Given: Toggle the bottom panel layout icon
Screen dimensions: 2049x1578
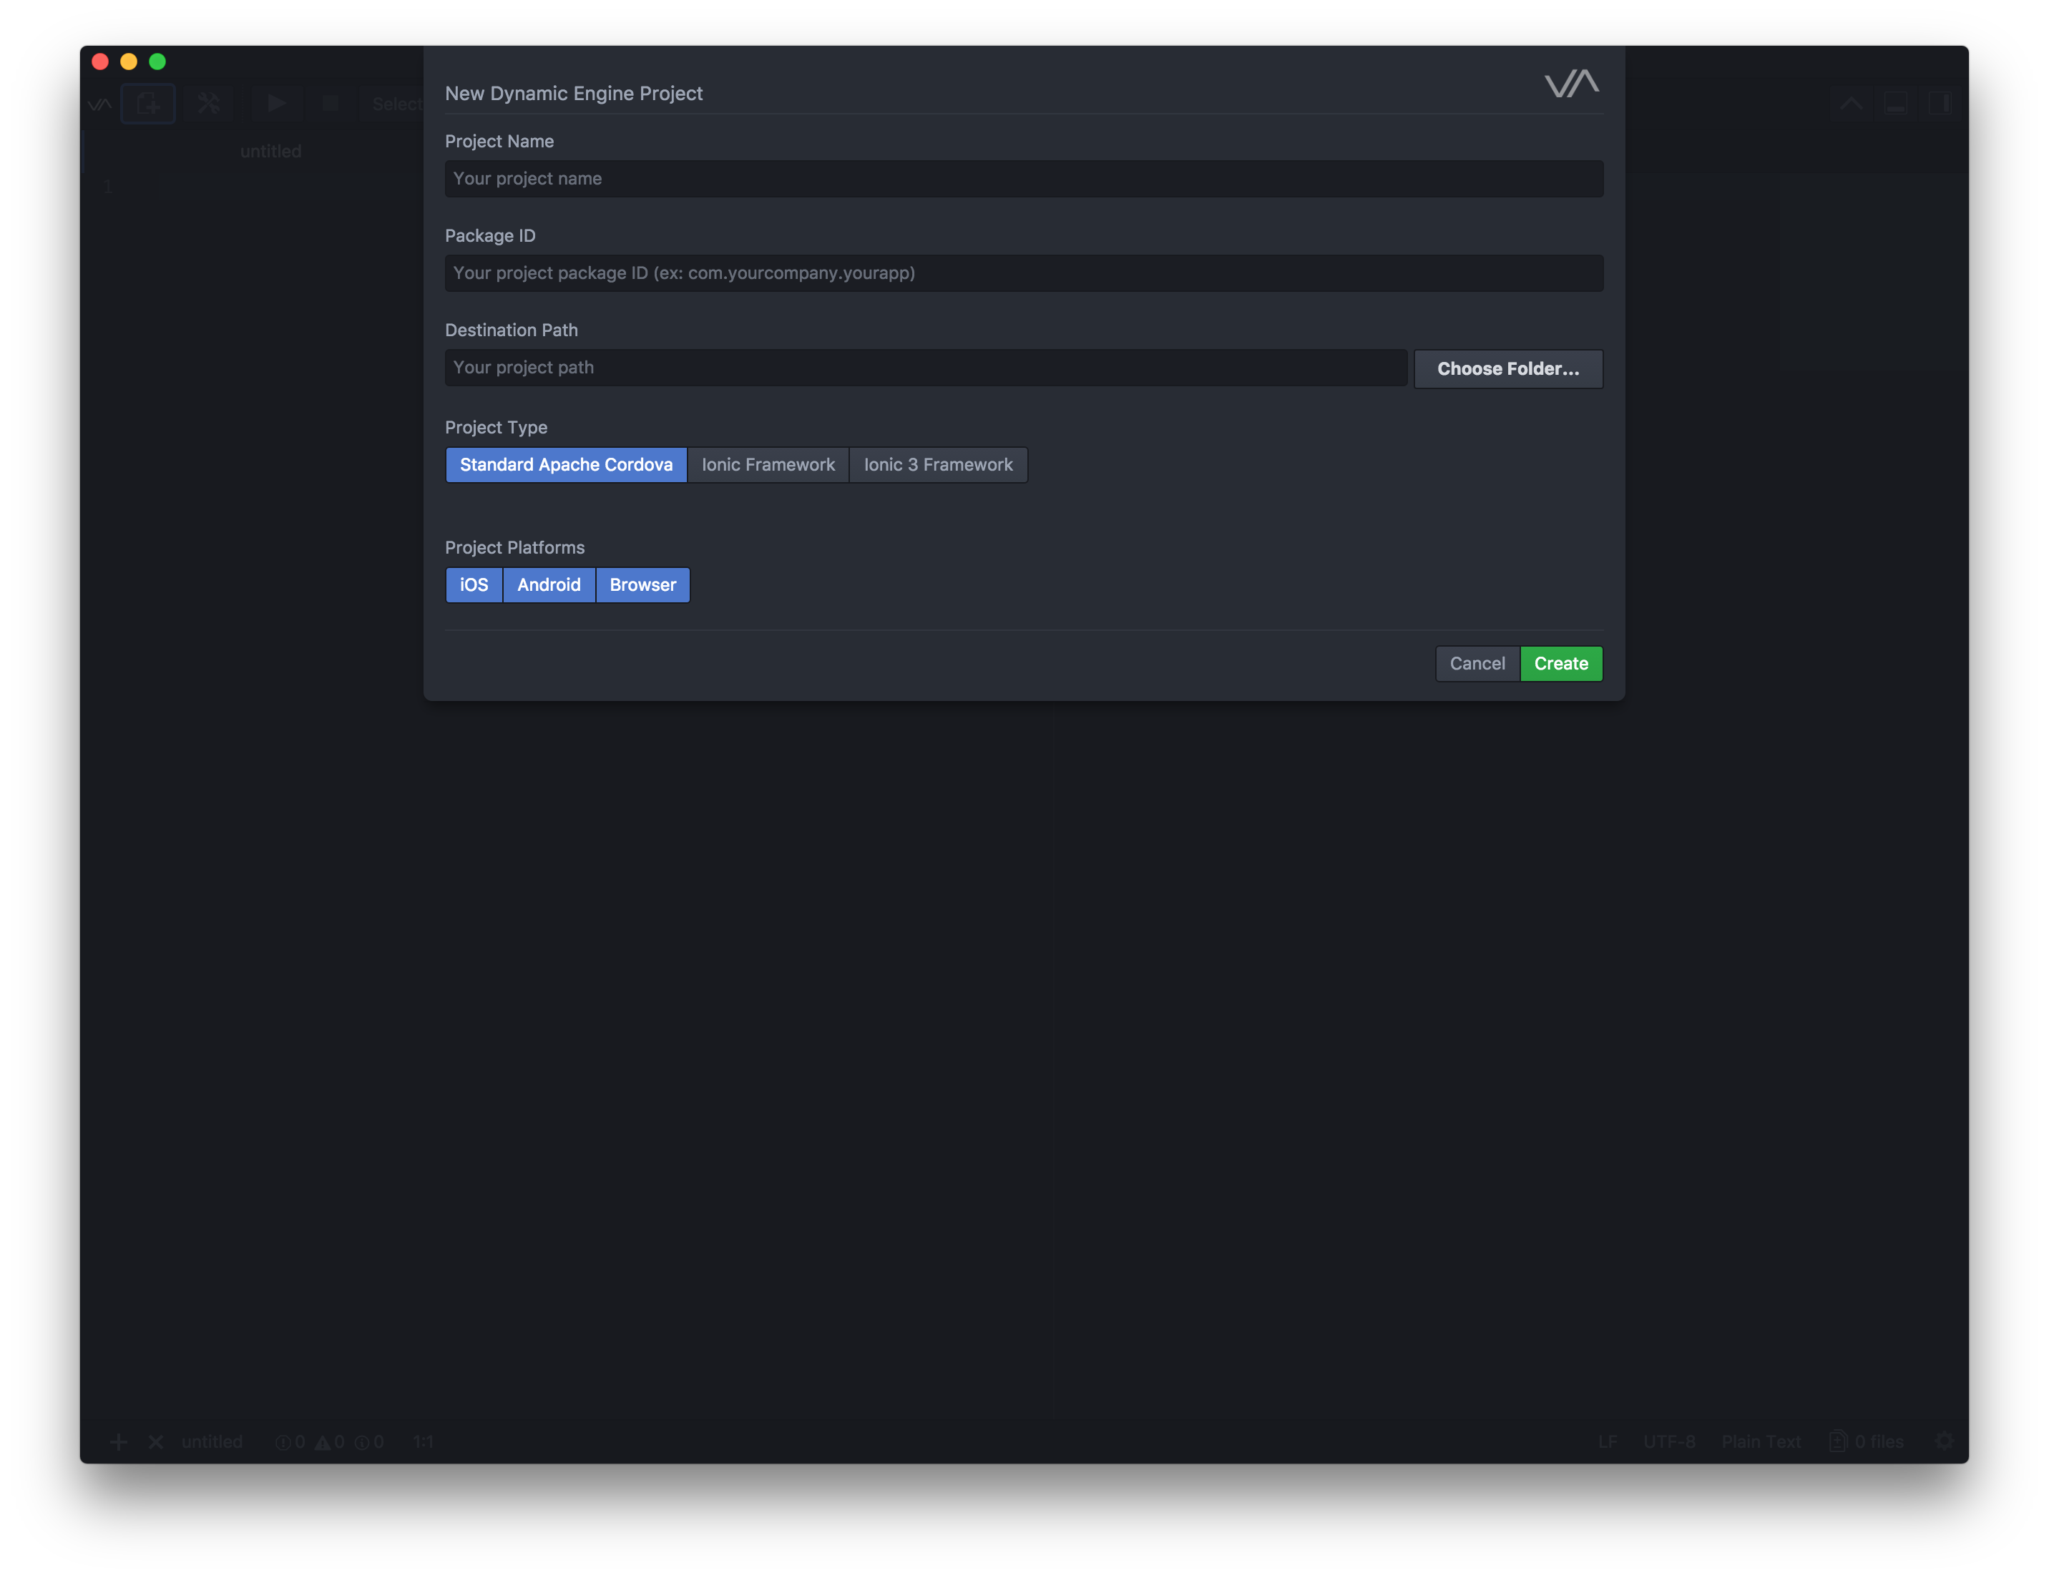Looking at the screenshot, I should point(1895,103).
